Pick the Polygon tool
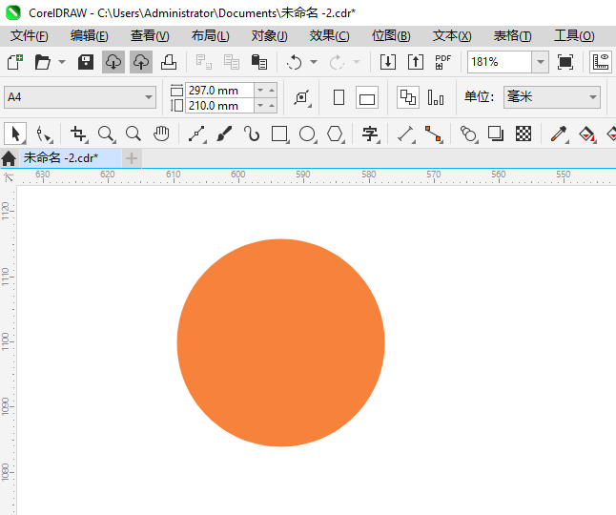The width and height of the screenshot is (616, 515). (335, 134)
